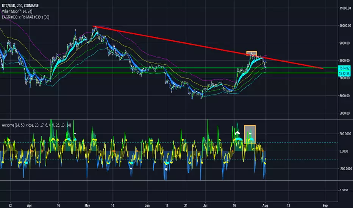Click the 13 date label after Aug
The image size is (353, 208).
pos(288,205)
